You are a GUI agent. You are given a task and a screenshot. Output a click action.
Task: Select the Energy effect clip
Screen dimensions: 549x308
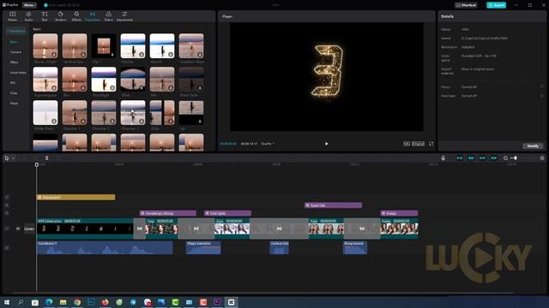pyautogui.click(x=399, y=213)
